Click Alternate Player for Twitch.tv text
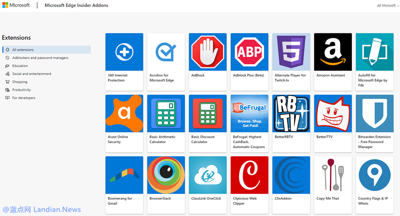Viewport: 400px width, 216px height. 290,78
